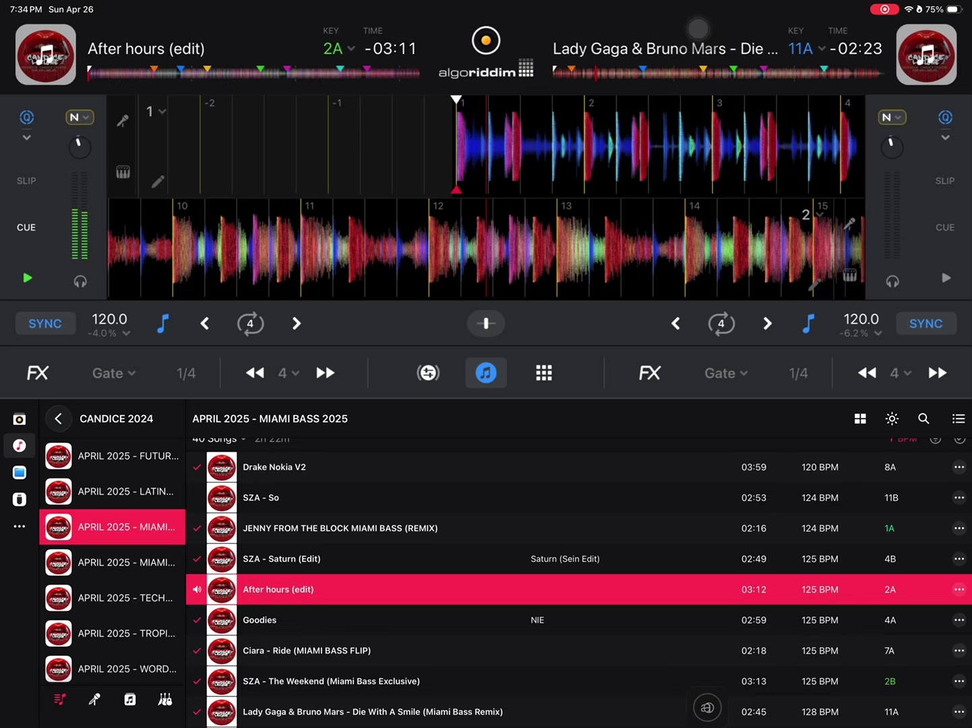The width and height of the screenshot is (972, 728).
Task: Toggle the music library view button
Action: coord(485,373)
